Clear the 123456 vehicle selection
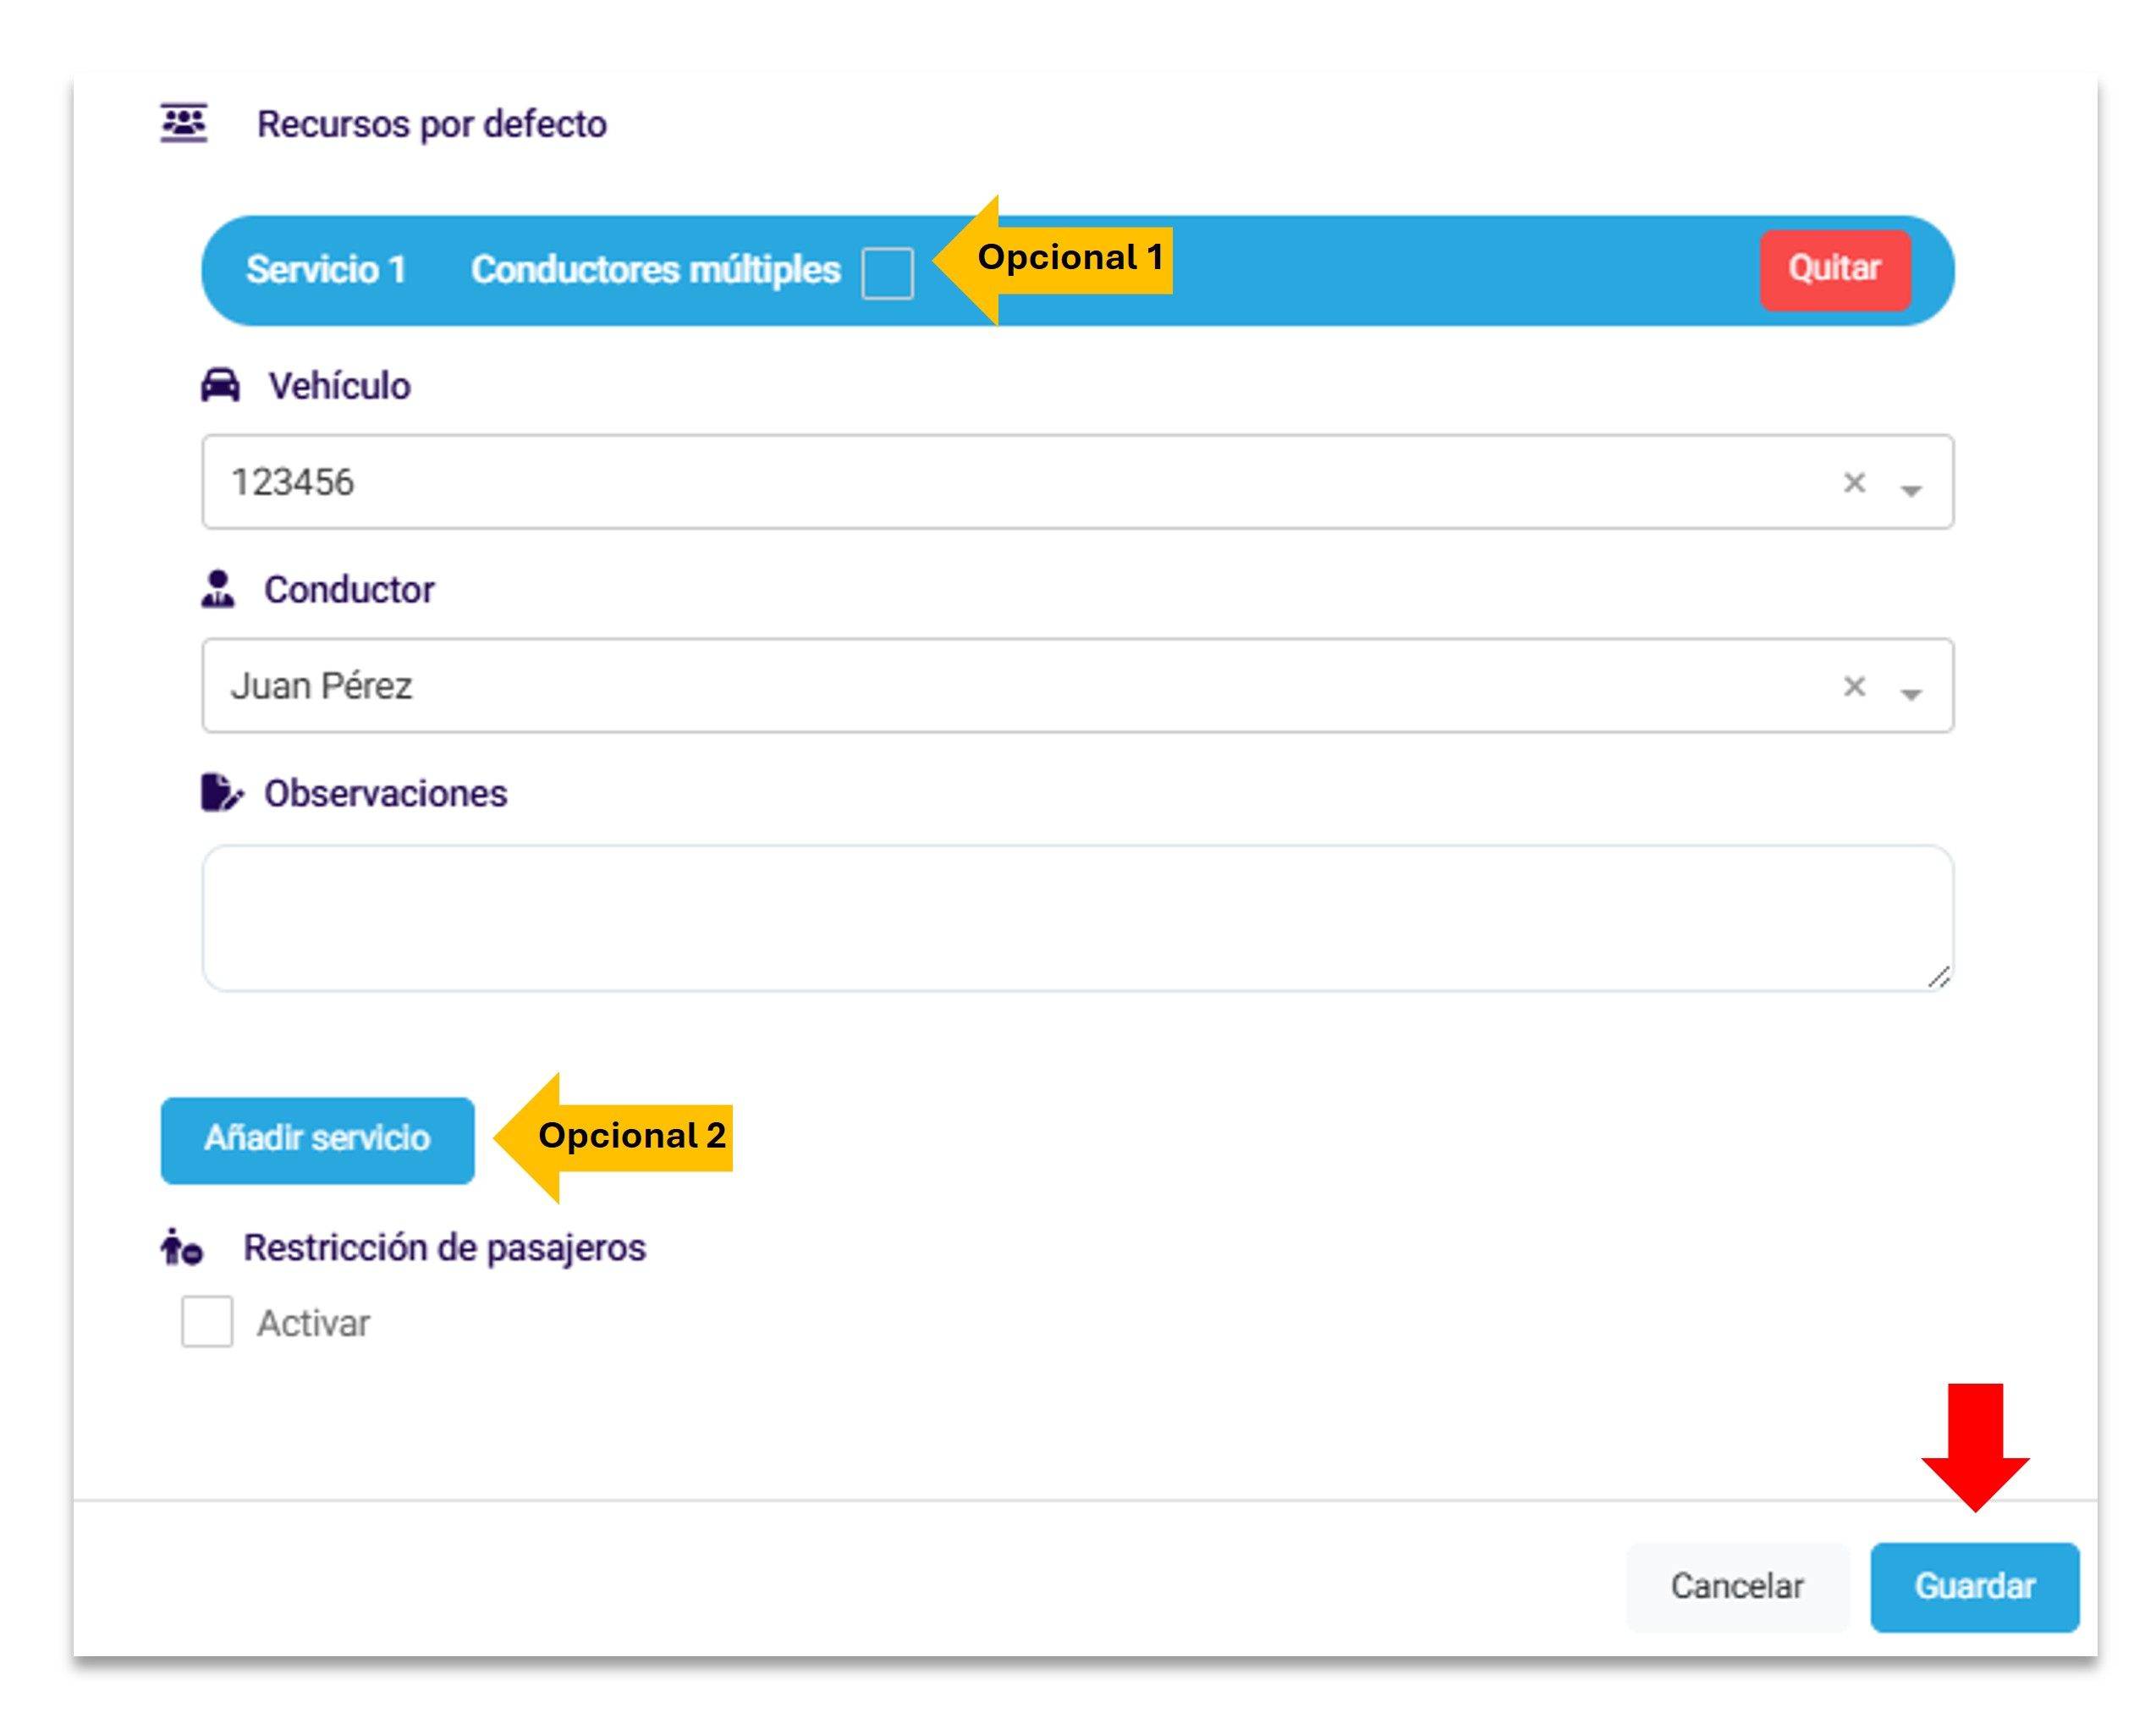Viewport: 2156px width, 1729px height. pyautogui.click(x=1854, y=483)
